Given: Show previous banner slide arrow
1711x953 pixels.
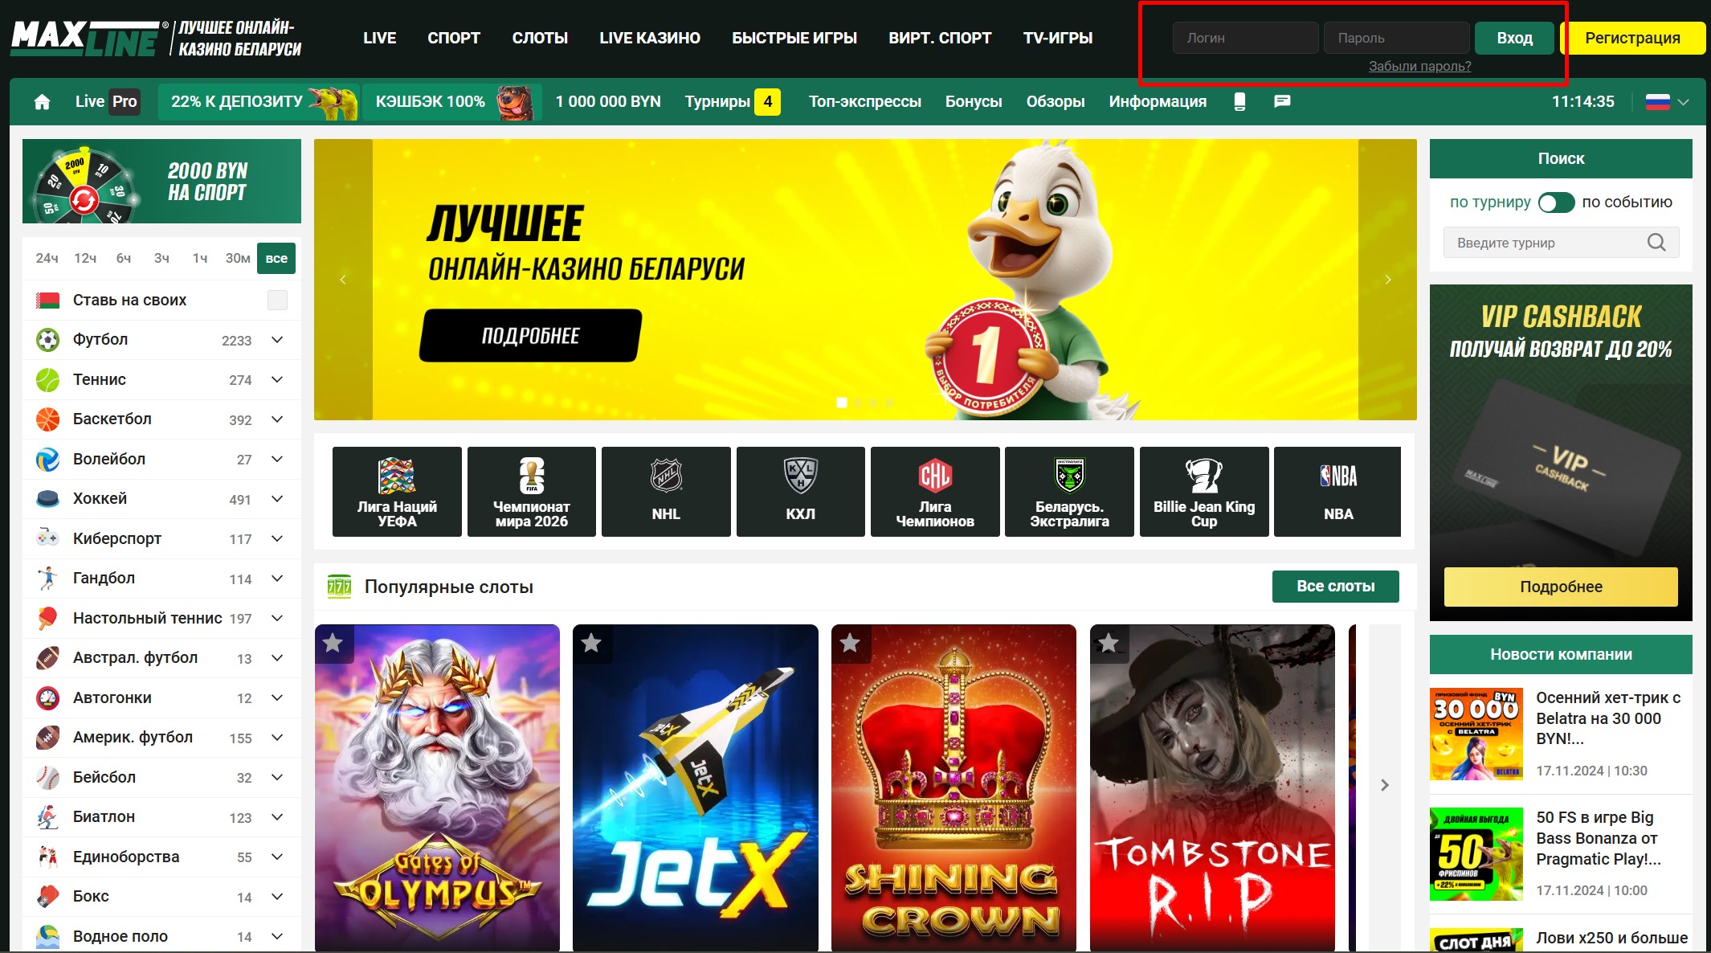Looking at the screenshot, I should 343,280.
